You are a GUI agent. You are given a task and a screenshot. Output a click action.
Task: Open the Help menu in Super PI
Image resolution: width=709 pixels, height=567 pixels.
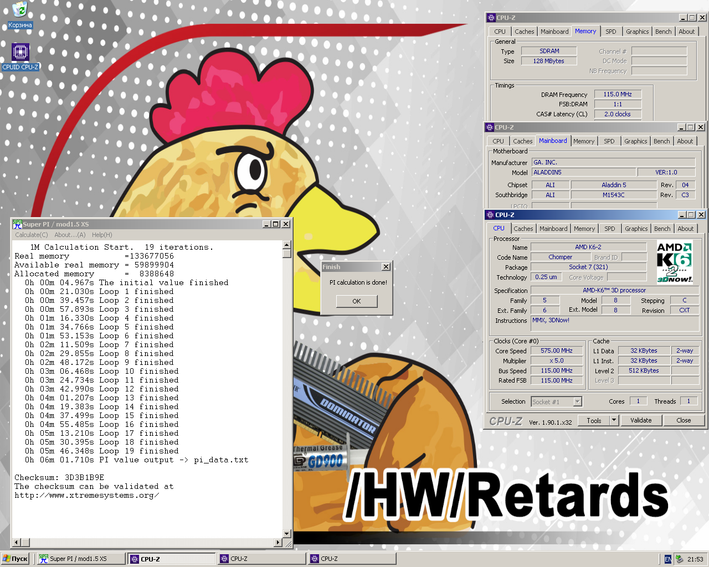pyautogui.click(x=102, y=235)
